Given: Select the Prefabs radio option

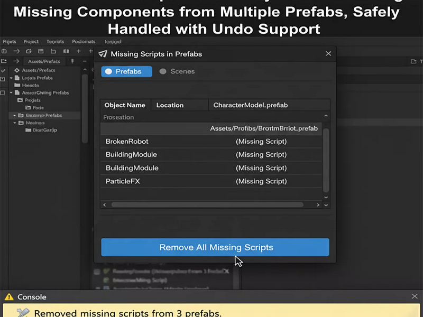Looking at the screenshot, I should click(126, 71).
